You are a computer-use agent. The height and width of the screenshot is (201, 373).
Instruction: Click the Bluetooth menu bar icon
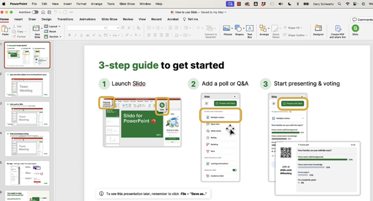pos(298,4)
